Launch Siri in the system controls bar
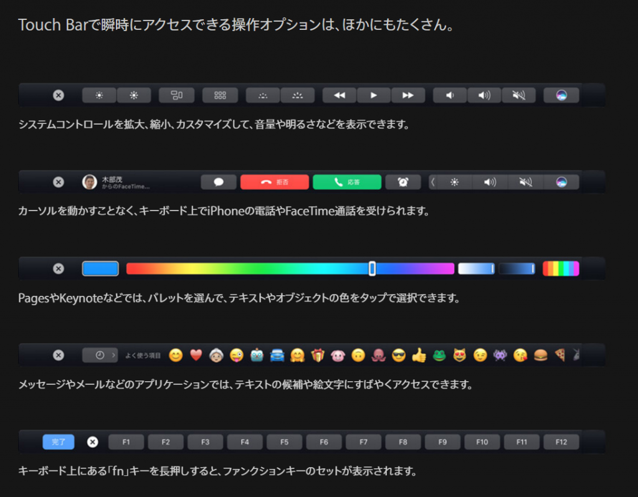The width and height of the screenshot is (638, 497). click(x=561, y=95)
